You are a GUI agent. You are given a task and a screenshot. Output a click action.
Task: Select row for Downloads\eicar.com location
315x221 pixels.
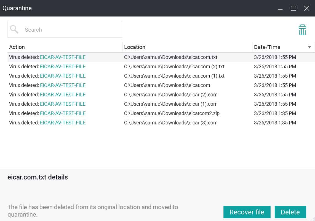161,85
